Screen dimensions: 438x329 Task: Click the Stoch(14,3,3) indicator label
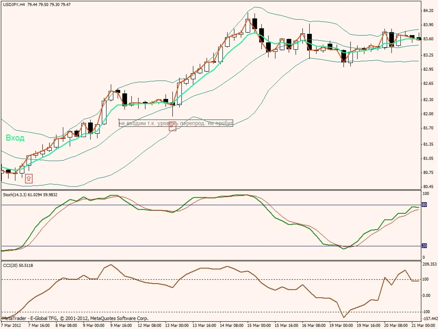18,195
